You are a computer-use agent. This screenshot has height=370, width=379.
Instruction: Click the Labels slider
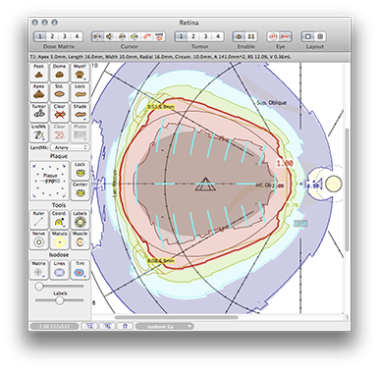click(x=60, y=300)
